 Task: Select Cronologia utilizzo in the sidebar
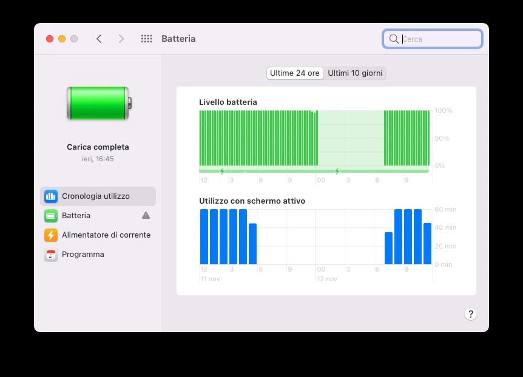coord(95,196)
